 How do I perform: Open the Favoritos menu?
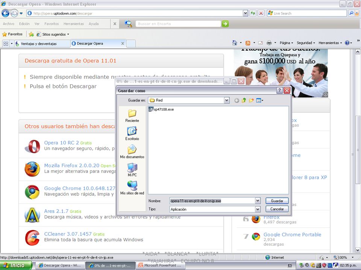point(52,24)
